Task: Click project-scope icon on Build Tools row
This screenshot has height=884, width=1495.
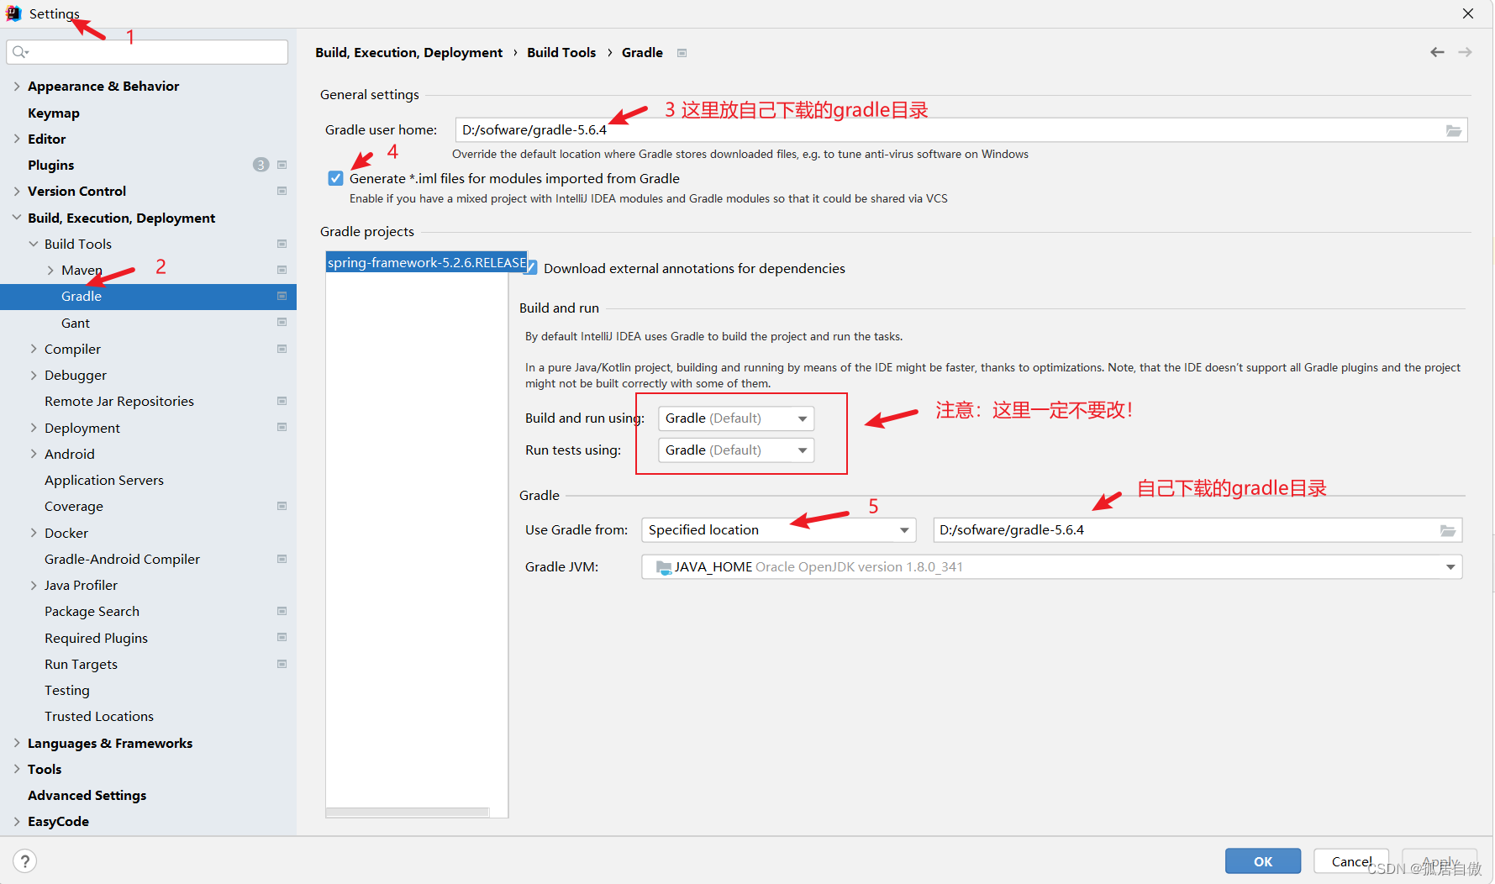Action: (x=282, y=244)
